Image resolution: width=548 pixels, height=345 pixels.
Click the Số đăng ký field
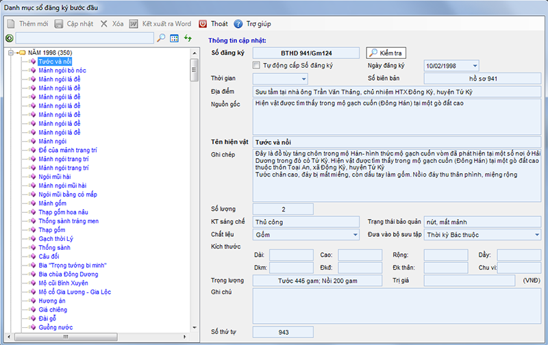306,53
